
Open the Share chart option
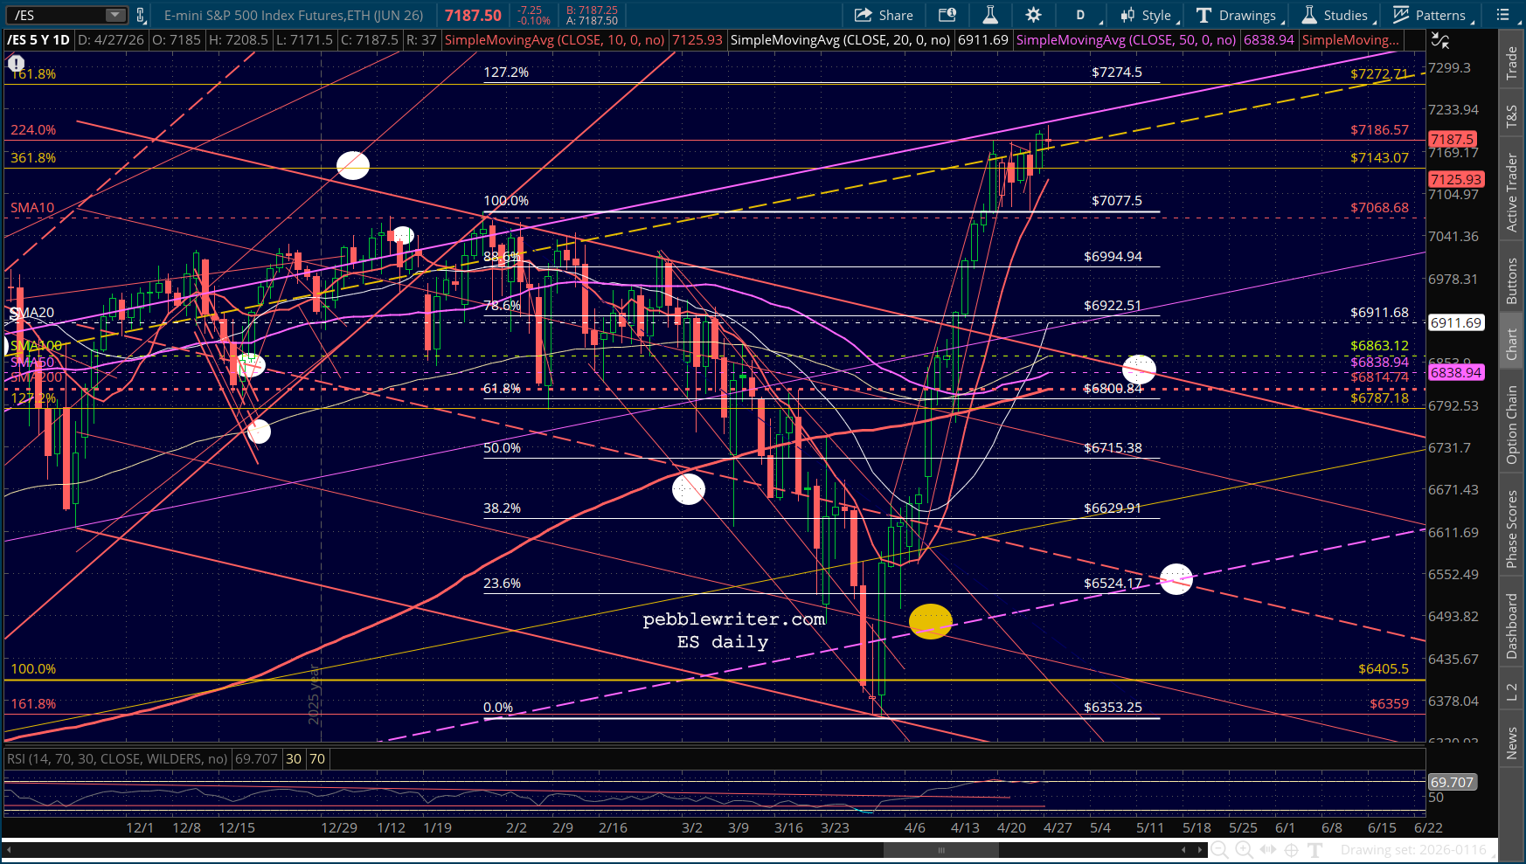[x=884, y=15]
